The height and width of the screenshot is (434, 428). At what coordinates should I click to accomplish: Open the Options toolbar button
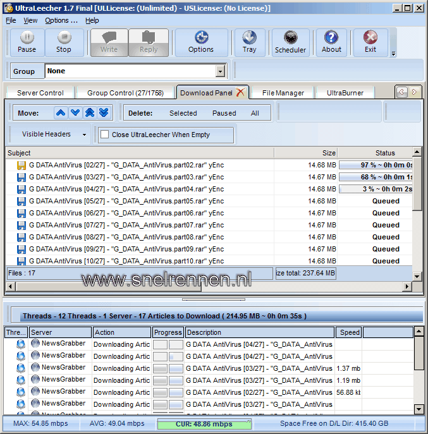201,42
